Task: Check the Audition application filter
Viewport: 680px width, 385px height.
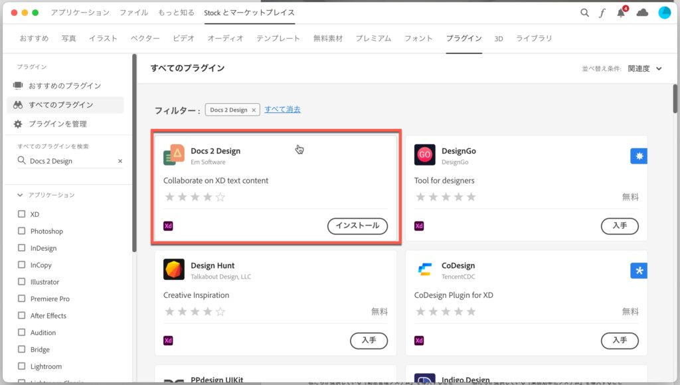Action: click(x=22, y=332)
